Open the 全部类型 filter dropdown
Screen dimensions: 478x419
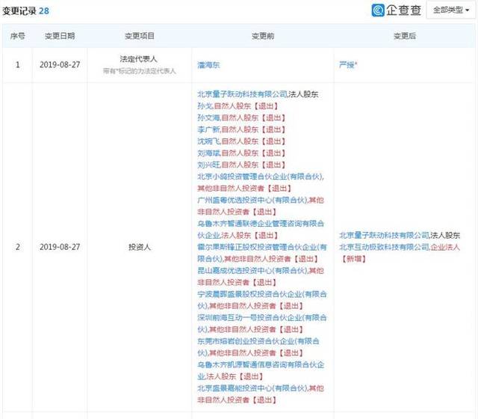coord(451,10)
